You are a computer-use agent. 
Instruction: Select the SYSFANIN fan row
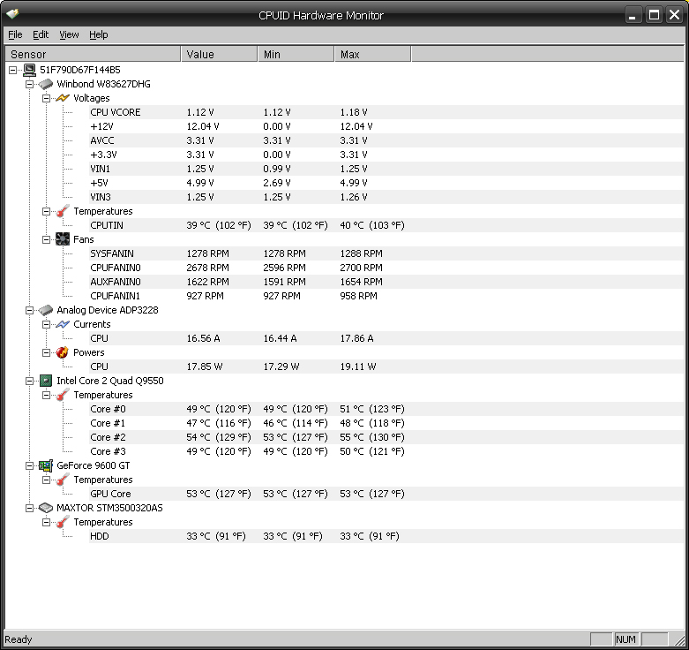(x=386, y=253)
